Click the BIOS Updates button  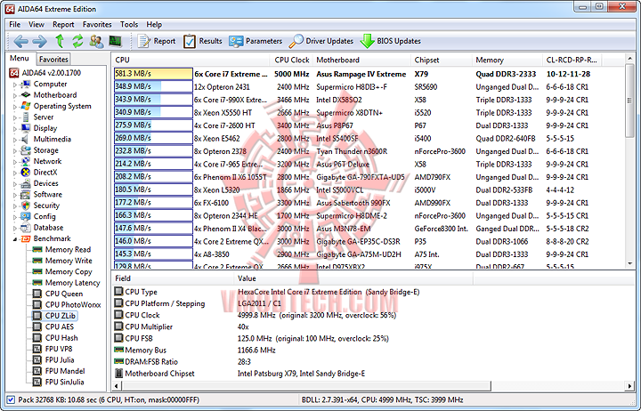pyautogui.click(x=391, y=41)
